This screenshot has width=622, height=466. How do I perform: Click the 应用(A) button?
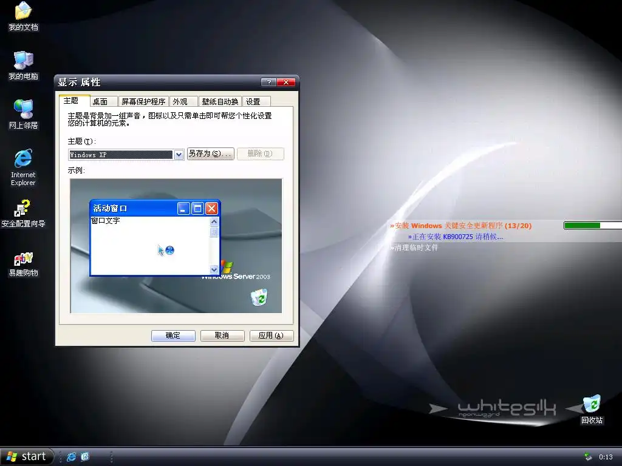(x=272, y=336)
